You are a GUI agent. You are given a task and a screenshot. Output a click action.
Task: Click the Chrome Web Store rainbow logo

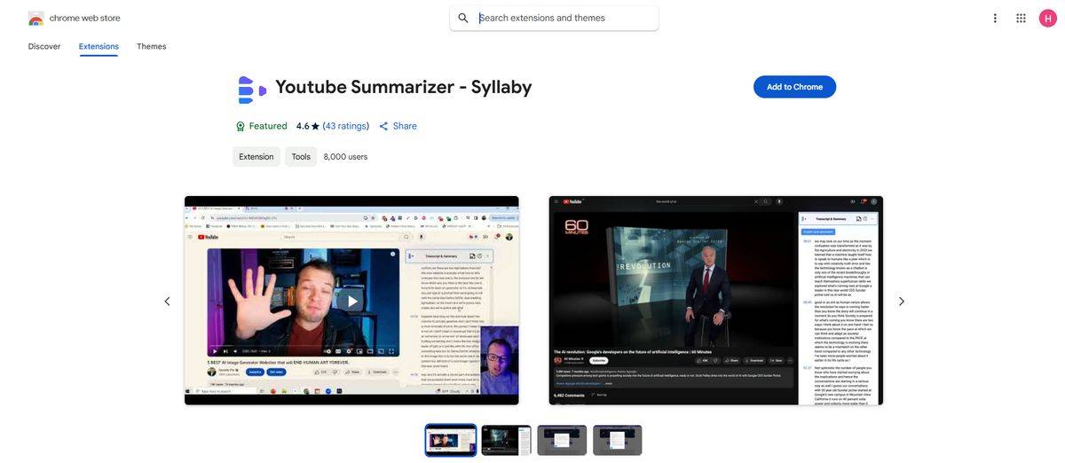[x=35, y=18]
